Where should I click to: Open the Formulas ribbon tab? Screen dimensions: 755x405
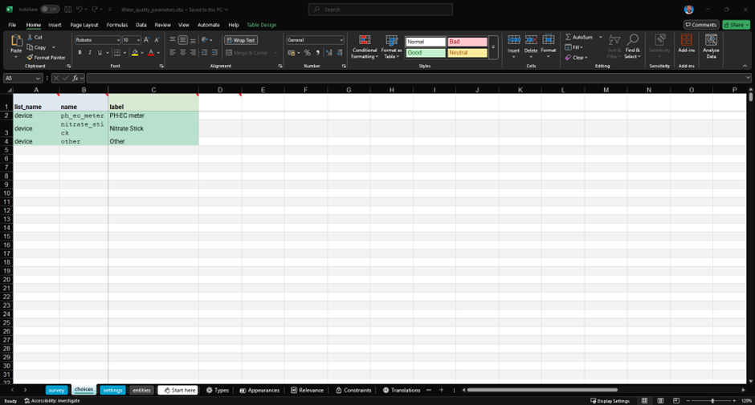tap(117, 25)
